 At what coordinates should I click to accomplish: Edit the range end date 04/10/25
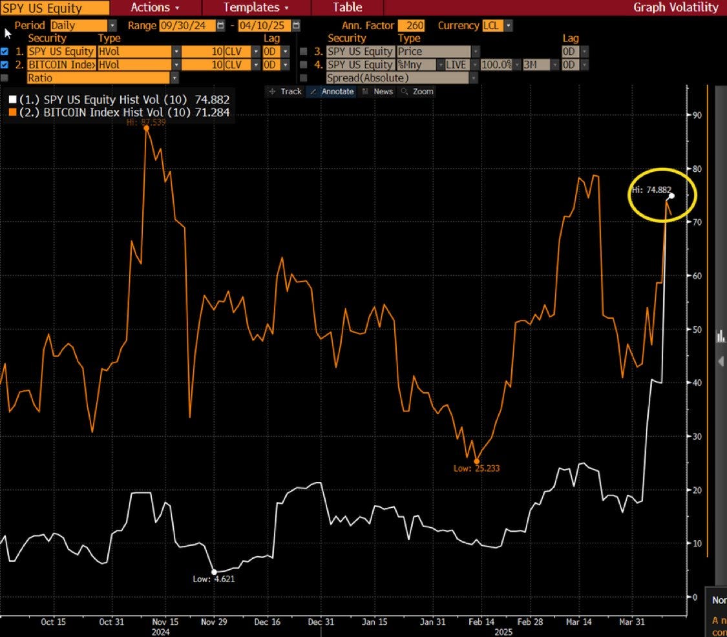tap(265, 25)
